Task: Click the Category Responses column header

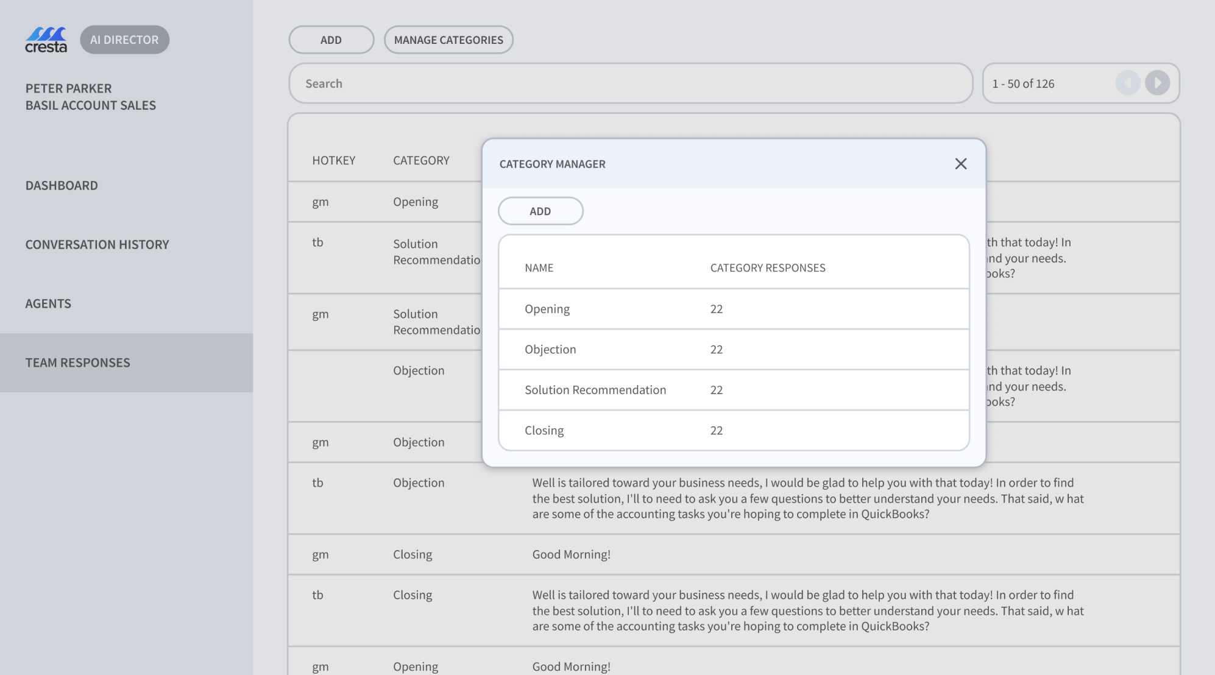Action: (x=767, y=267)
